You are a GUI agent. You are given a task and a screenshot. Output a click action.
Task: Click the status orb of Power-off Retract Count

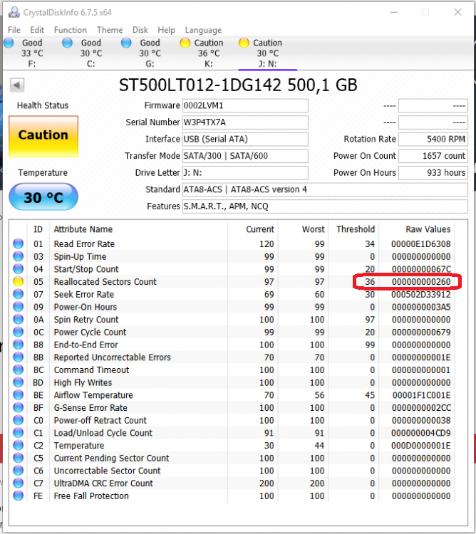(19, 420)
